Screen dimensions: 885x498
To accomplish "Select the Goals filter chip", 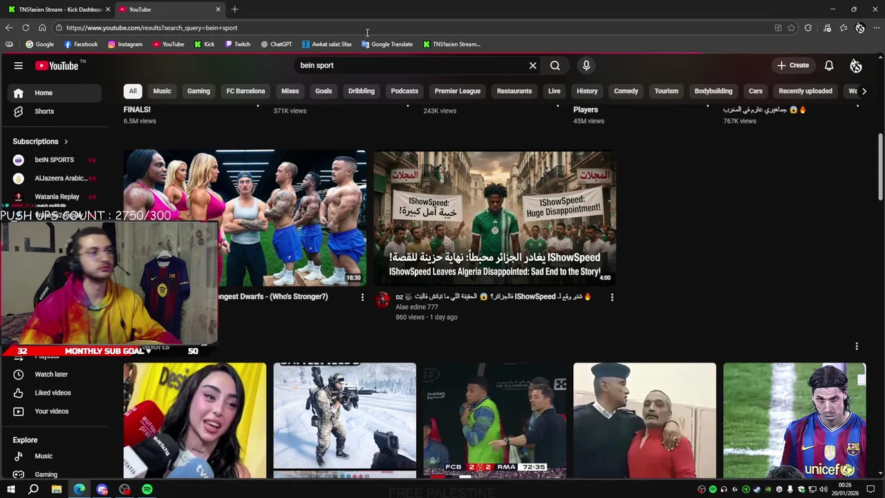I will pyautogui.click(x=324, y=91).
